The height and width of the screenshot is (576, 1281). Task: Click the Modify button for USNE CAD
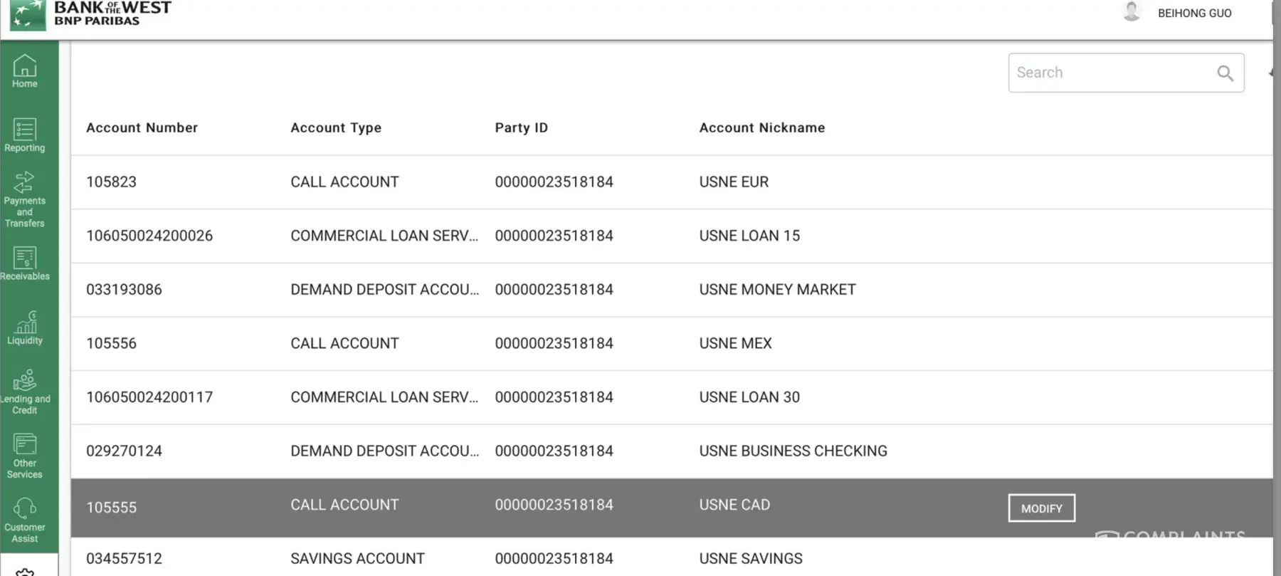point(1041,508)
